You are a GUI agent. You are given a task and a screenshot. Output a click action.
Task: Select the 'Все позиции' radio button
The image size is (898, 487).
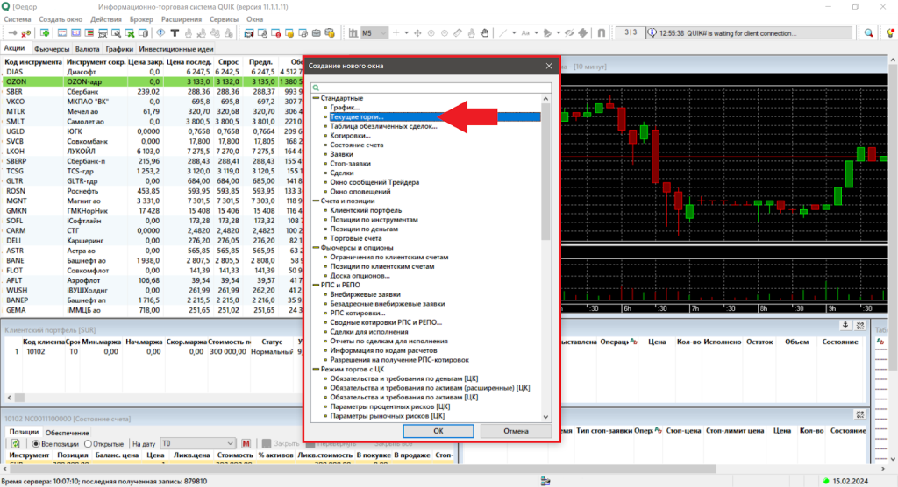[x=35, y=444]
